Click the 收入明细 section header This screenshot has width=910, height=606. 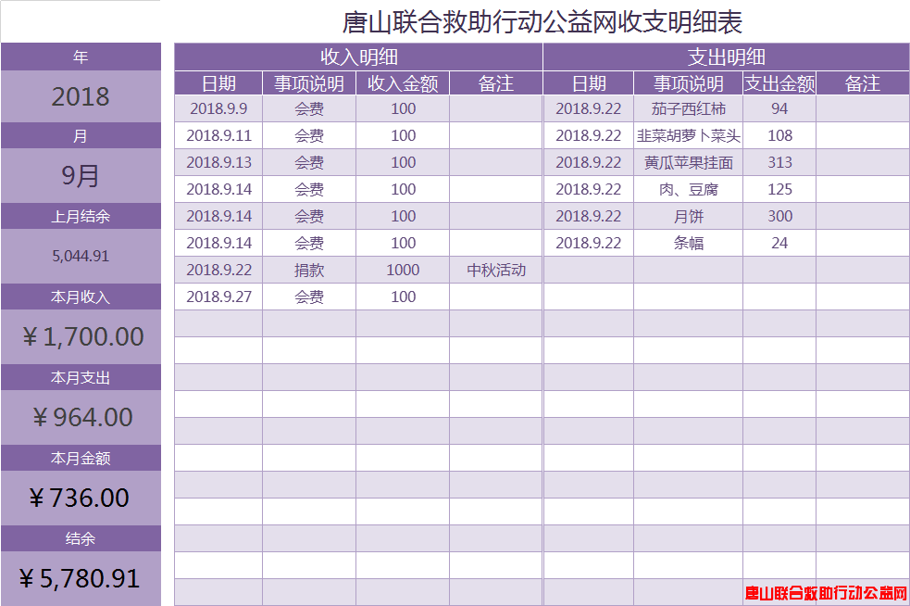click(358, 57)
